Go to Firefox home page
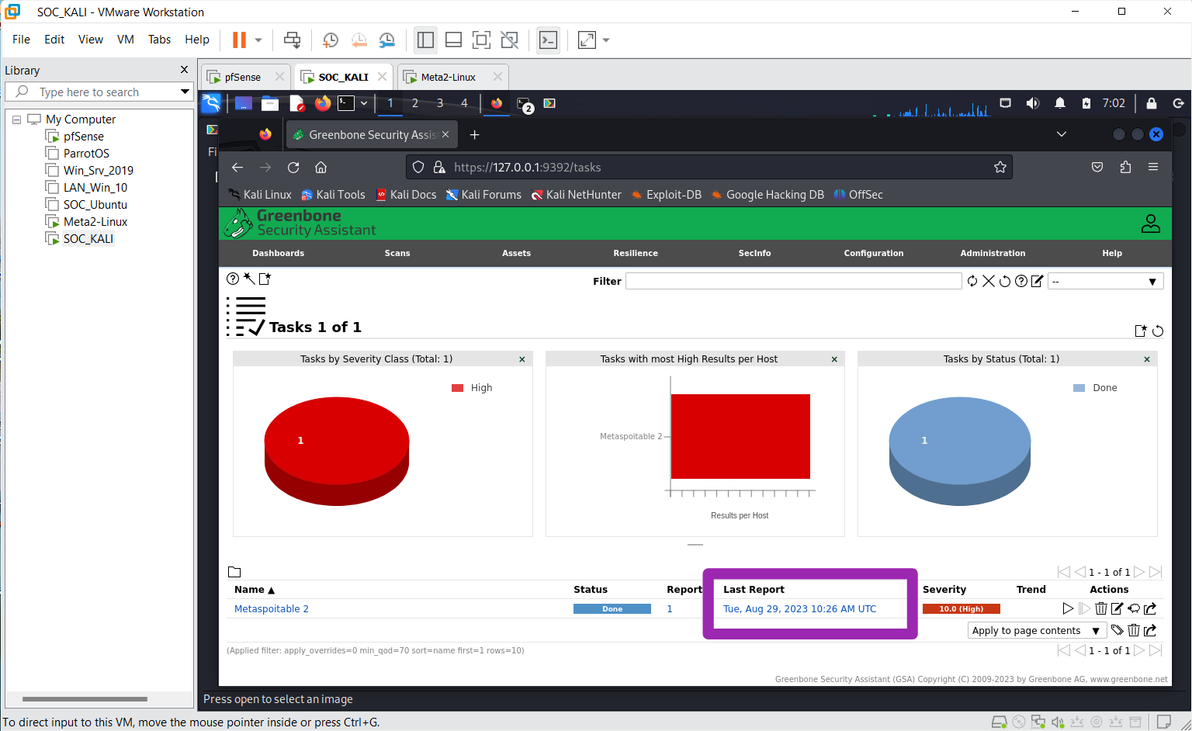Image resolution: width=1192 pixels, height=731 pixels. tap(321, 167)
